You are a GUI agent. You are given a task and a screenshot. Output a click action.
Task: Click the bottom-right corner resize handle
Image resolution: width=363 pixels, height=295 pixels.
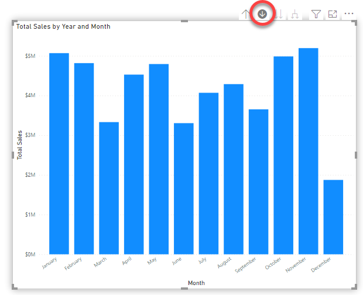click(x=355, y=287)
